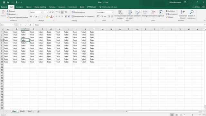Open the Calibri font name dropdown
This screenshot has width=206, height=116.
point(41,12)
